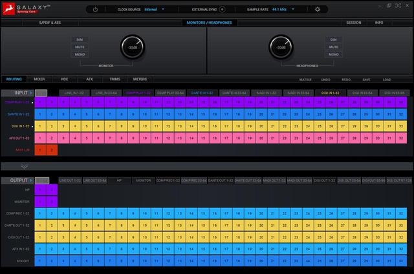This screenshot has width=414, height=274.
Task: Select channel 24 in AFX OUT 1-32 row
Action: (308, 138)
